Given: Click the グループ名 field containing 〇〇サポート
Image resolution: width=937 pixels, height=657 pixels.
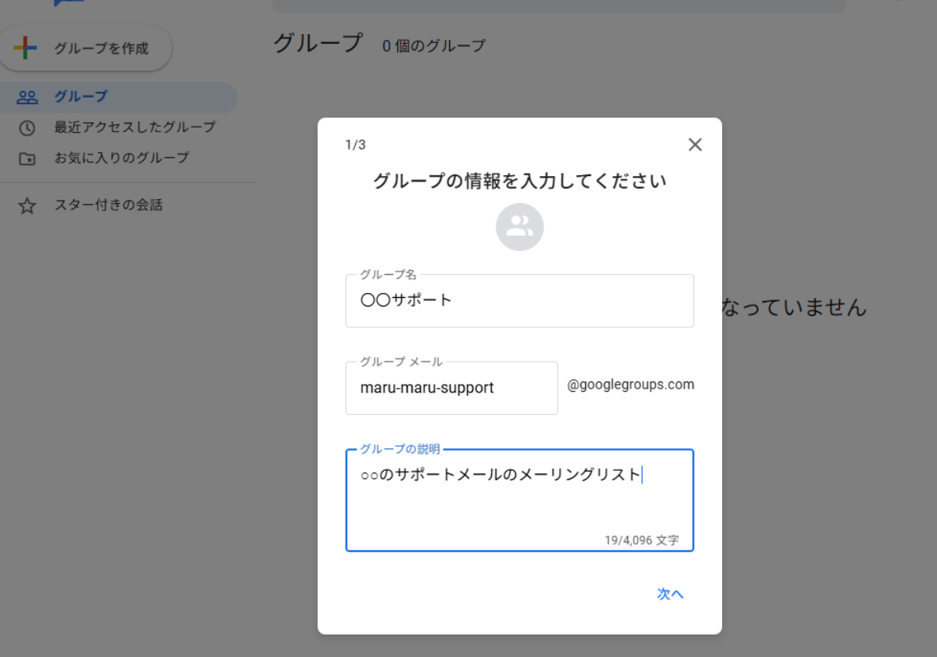Looking at the screenshot, I should click(x=519, y=301).
